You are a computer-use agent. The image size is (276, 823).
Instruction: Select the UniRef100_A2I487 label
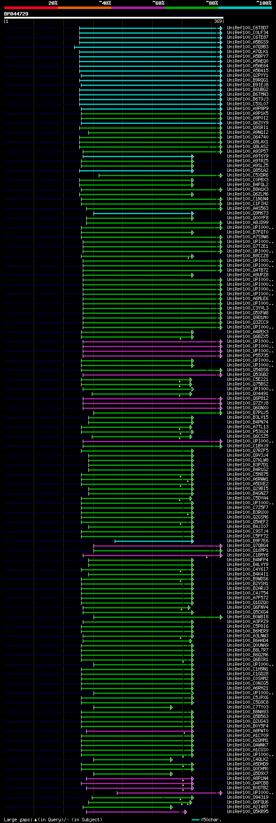tap(248, 807)
